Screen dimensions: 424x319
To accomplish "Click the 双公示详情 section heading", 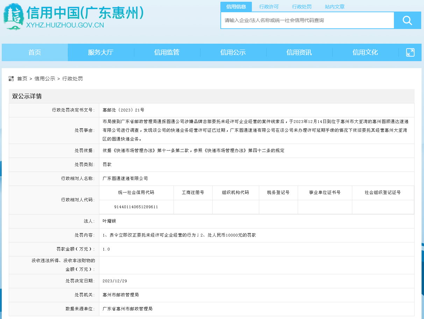I will tap(27, 96).
